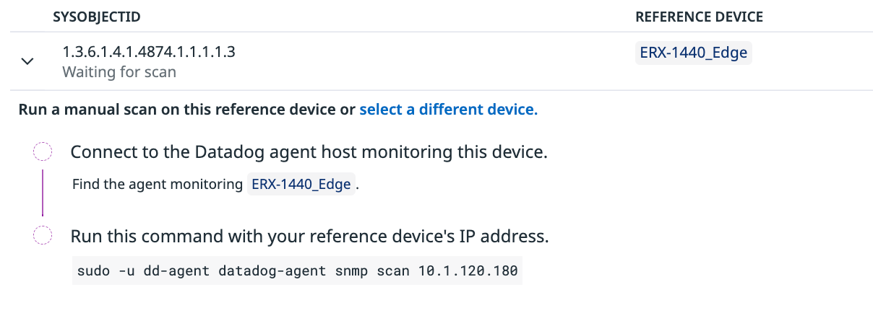Click the Find the agent monitoring text
873x326 pixels.
158,184
